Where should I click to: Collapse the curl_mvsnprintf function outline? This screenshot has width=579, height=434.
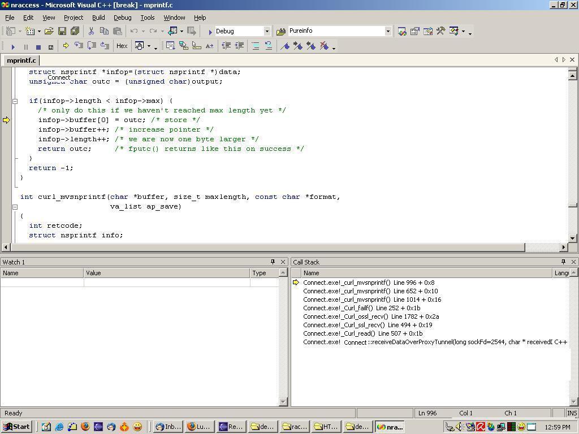(x=15, y=207)
